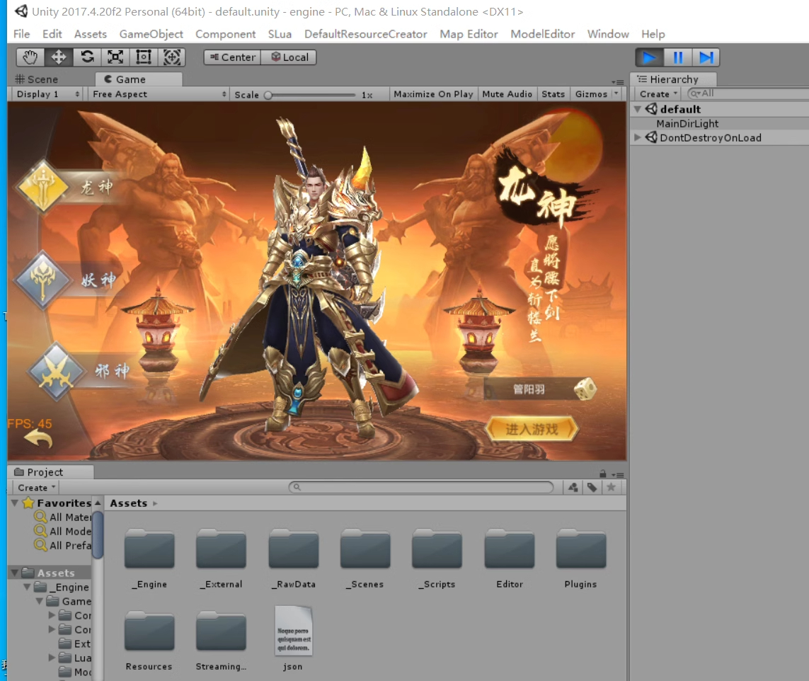Toggle the Stats overlay
The height and width of the screenshot is (681, 809).
(553, 94)
